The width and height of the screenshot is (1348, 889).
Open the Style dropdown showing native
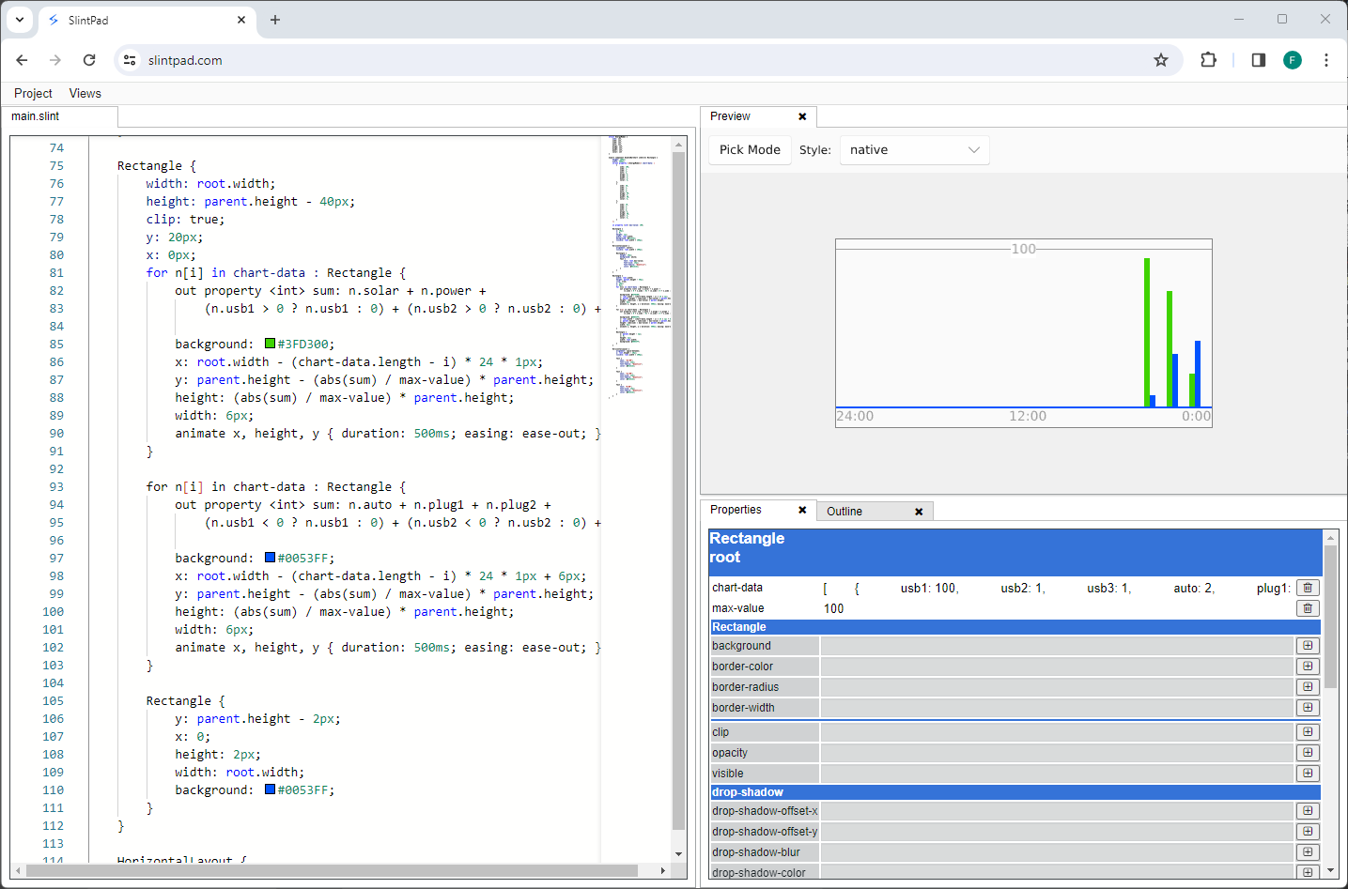[914, 149]
